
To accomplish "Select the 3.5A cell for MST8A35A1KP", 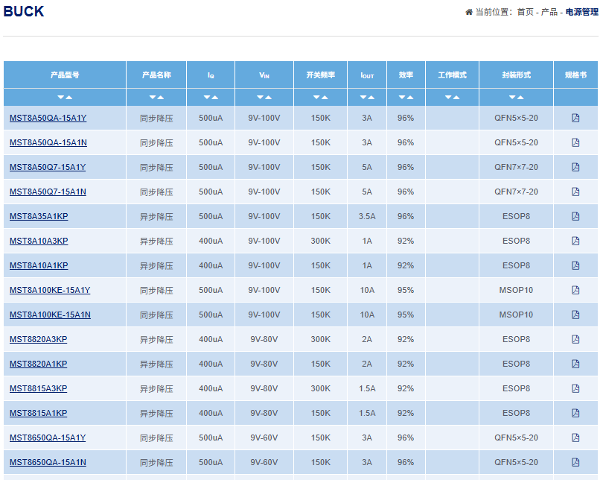I will 367,216.
